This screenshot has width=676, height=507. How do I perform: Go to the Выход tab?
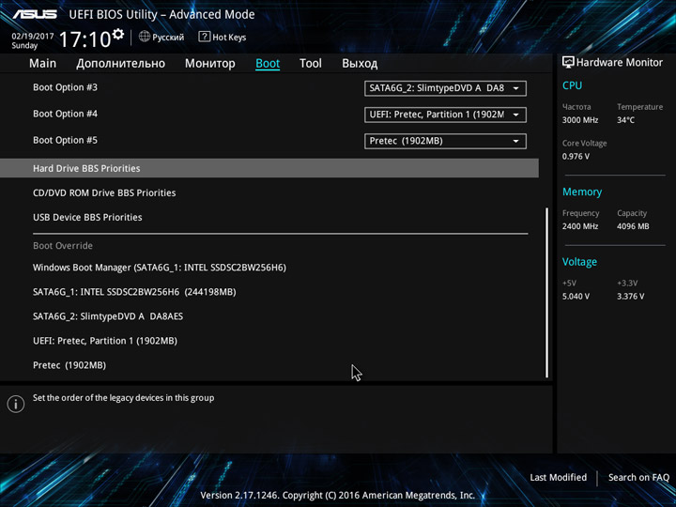pos(360,64)
